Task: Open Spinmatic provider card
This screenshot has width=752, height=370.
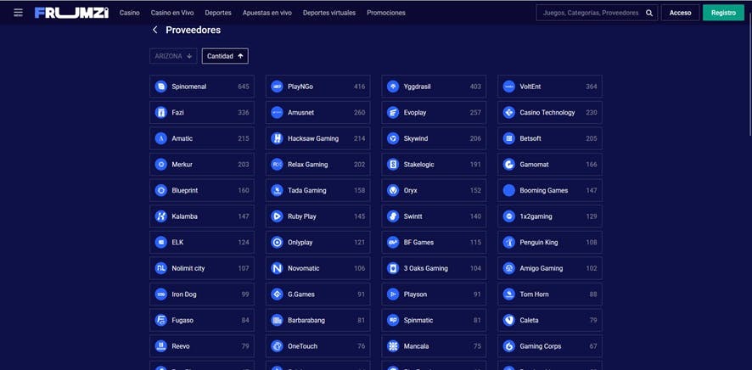Action: (434, 320)
